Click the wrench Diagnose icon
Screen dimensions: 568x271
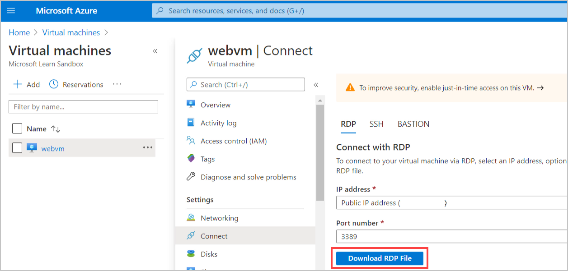[x=191, y=177]
